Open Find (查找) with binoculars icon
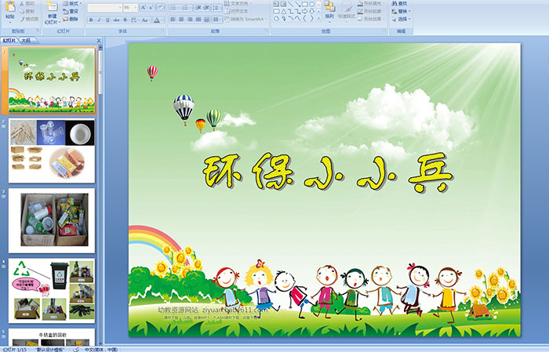 394,3
